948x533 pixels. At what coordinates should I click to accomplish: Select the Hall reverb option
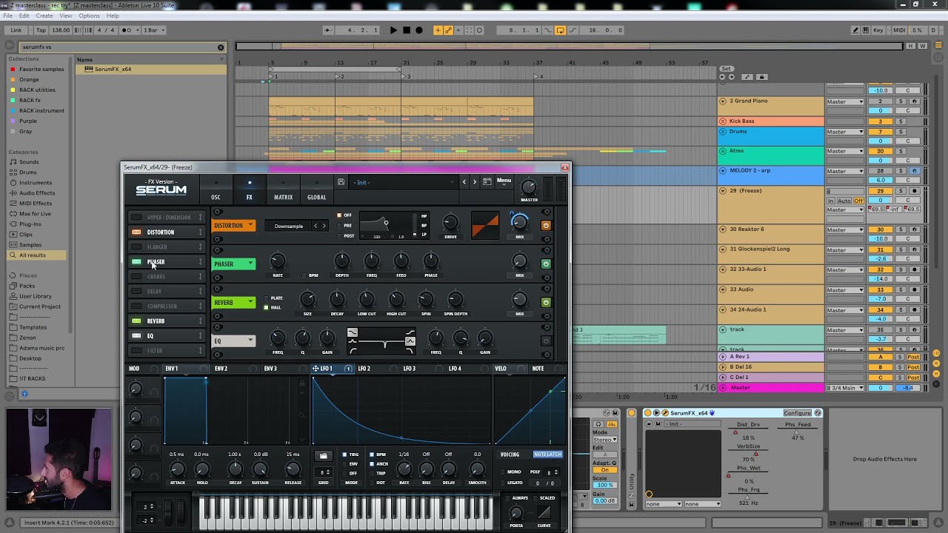pos(267,307)
